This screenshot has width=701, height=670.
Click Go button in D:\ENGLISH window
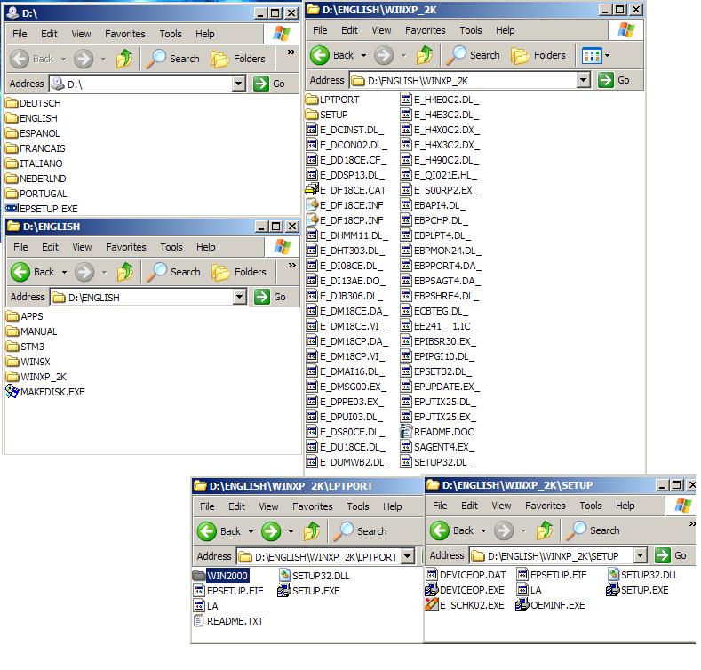pos(270,297)
